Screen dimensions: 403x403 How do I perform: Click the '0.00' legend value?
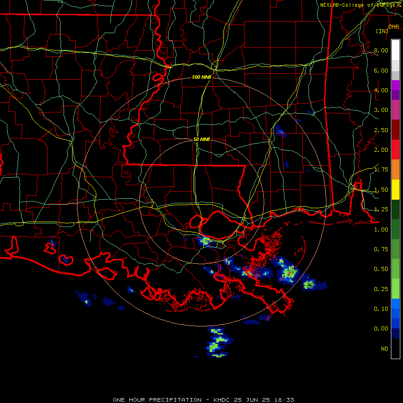[381, 329]
